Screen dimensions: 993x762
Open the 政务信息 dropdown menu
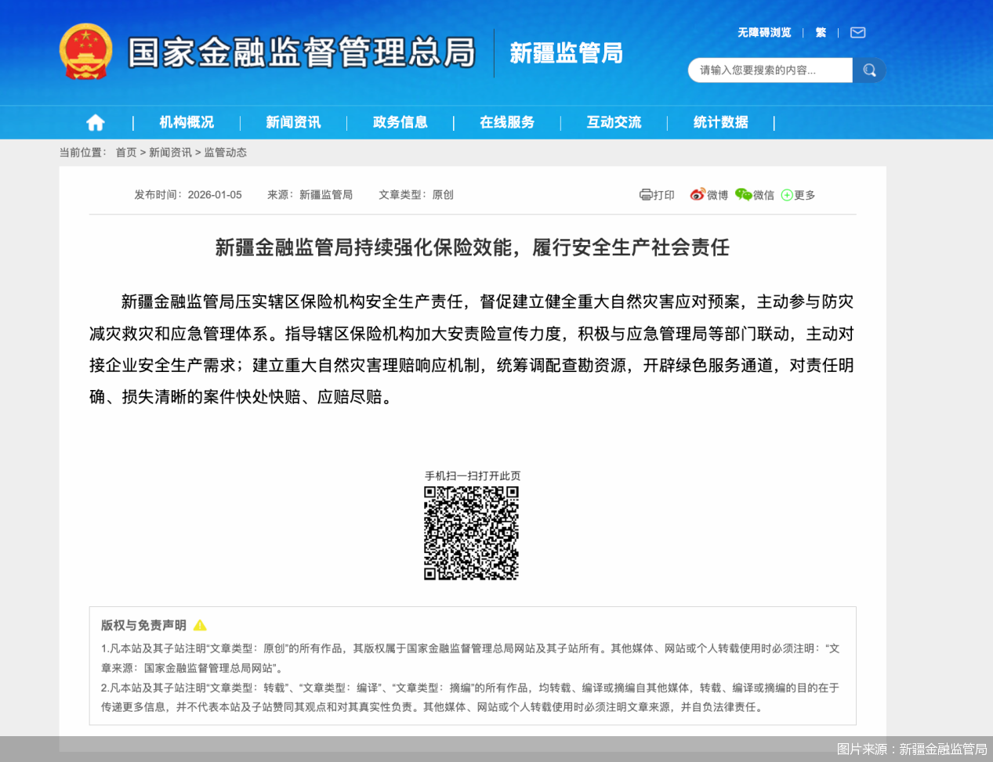pyautogui.click(x=400, y=122)
